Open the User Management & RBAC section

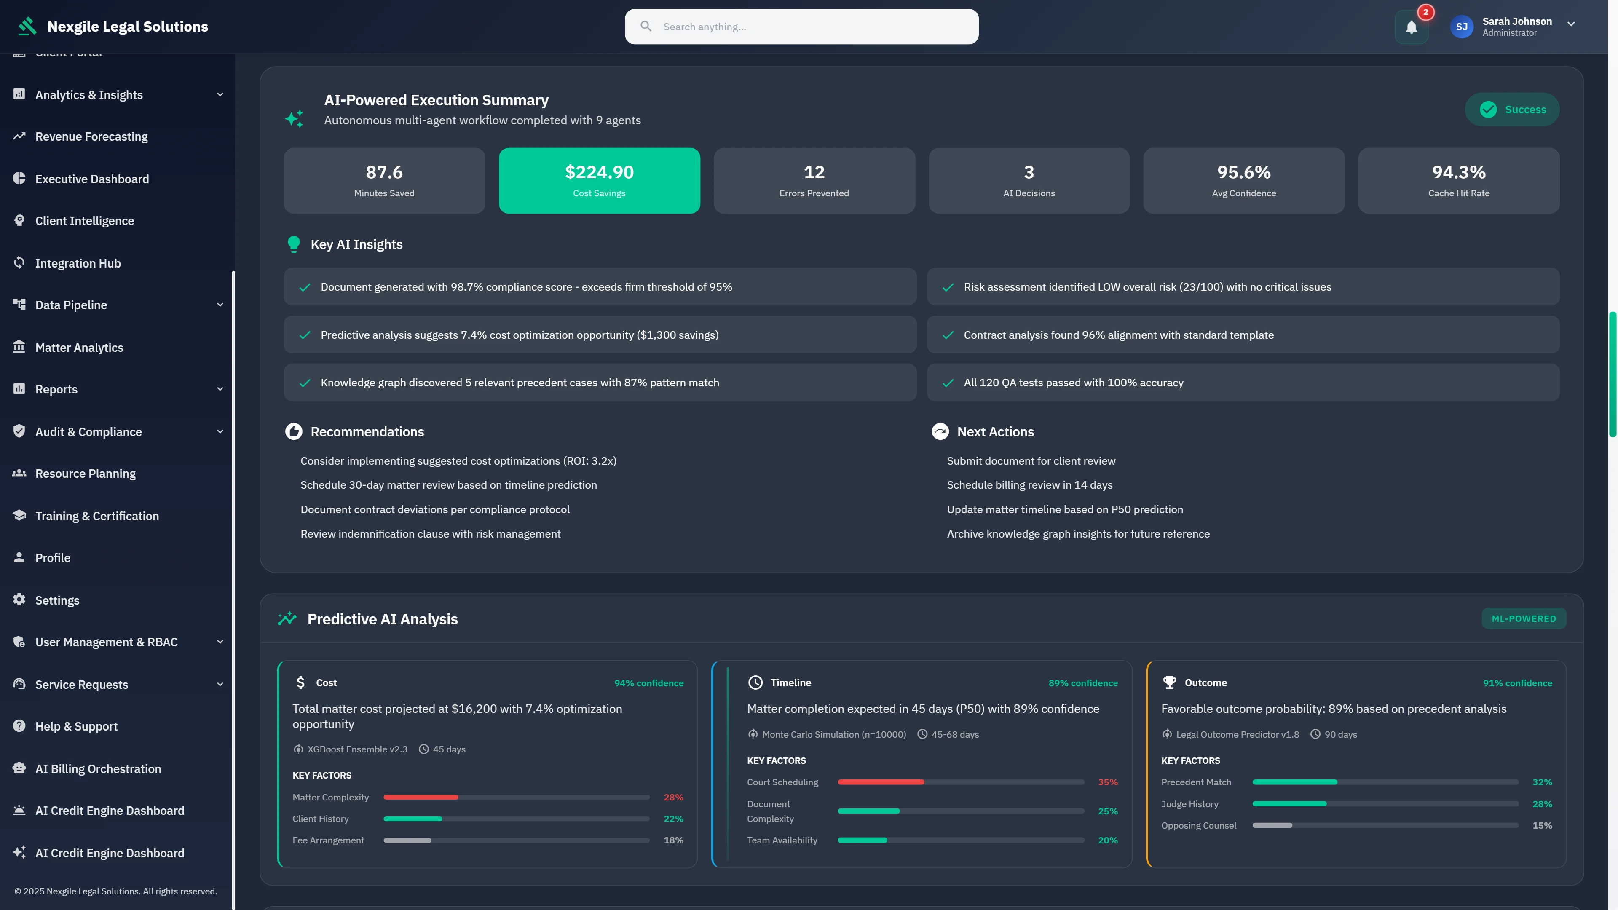[219, 642]
